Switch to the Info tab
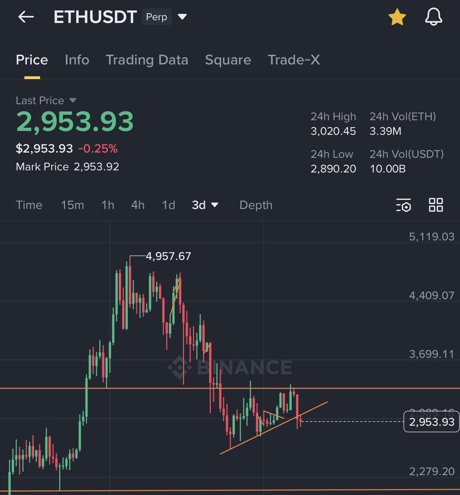The width and height of the screenshot is (460, 495). (x=77, y=60)
